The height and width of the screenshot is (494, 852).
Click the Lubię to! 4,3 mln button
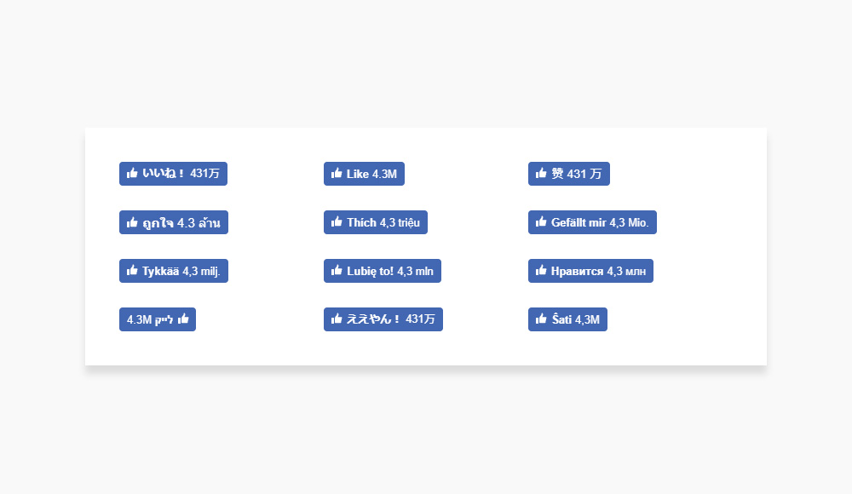[x=383, y=271]
